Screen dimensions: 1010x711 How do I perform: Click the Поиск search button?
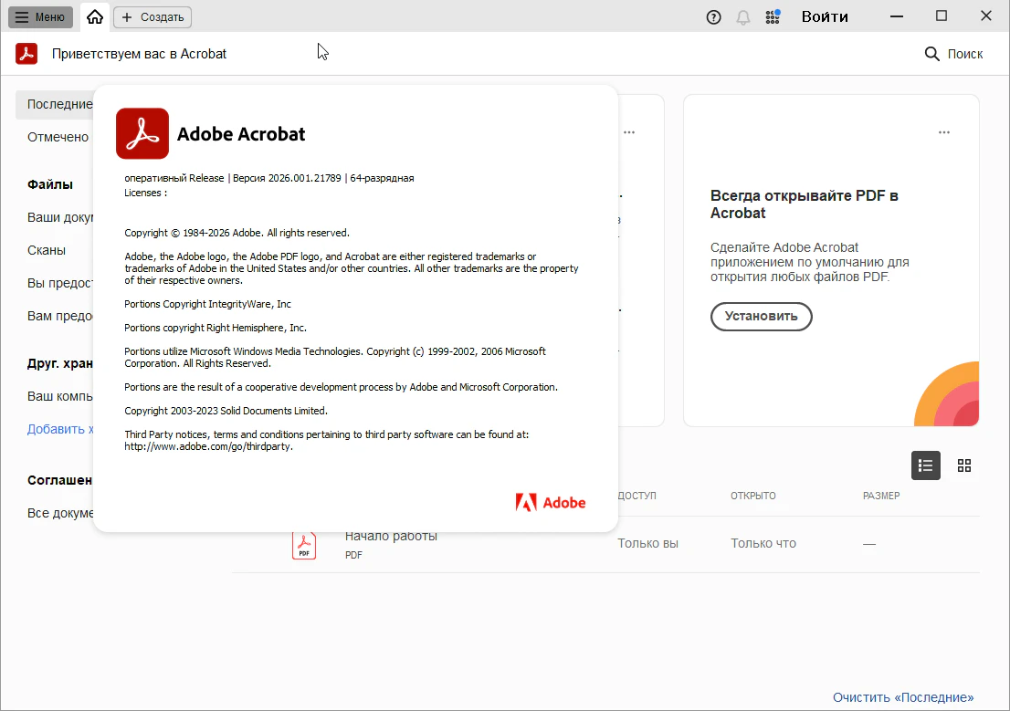(953, 54)
